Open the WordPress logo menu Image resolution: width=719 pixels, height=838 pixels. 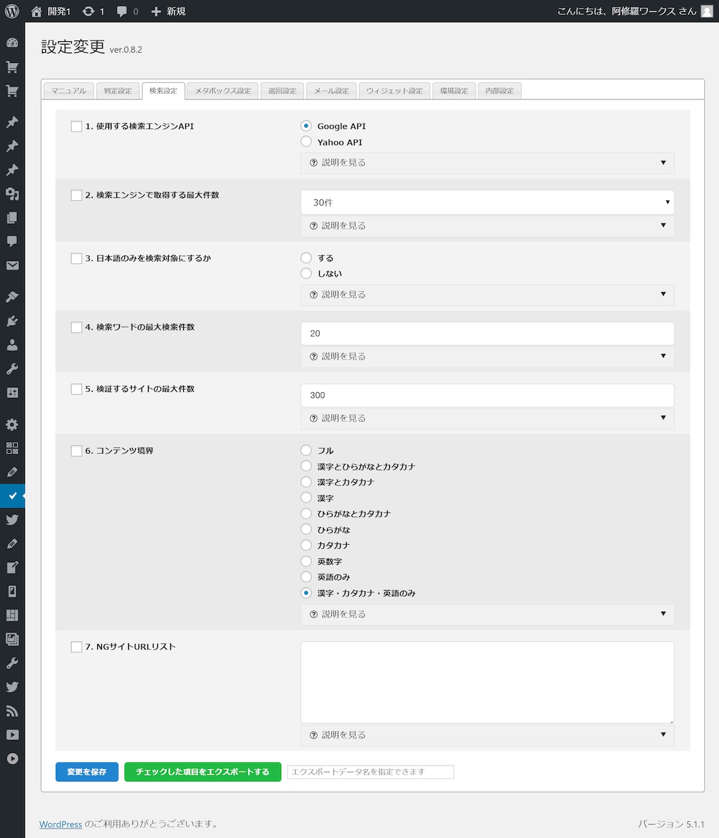[12, 11]
